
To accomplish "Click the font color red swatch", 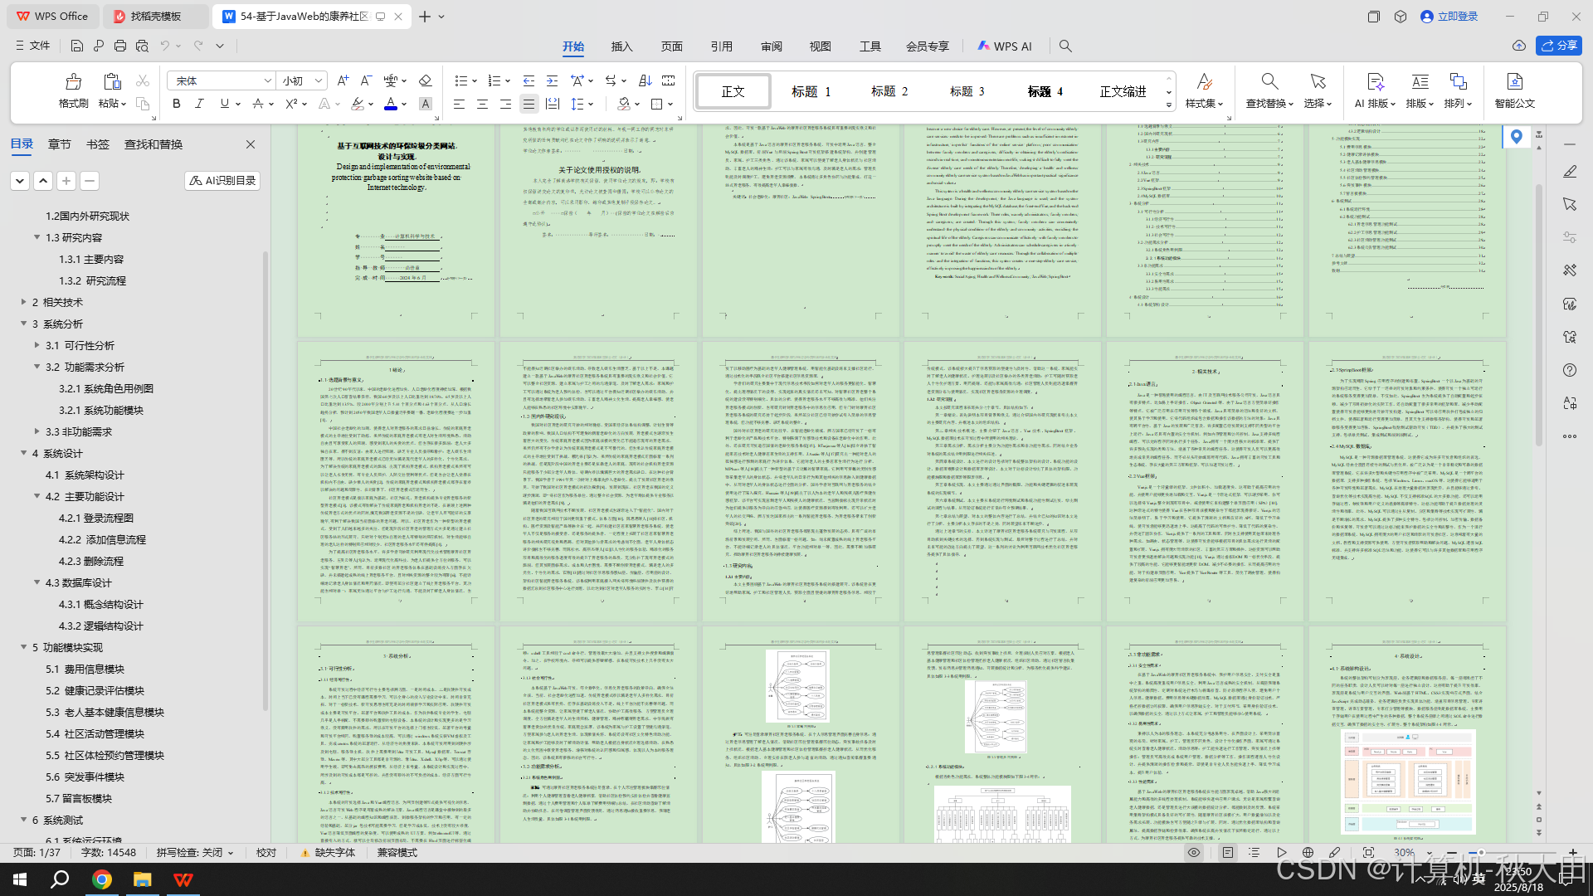I will [x=390, y=105].
